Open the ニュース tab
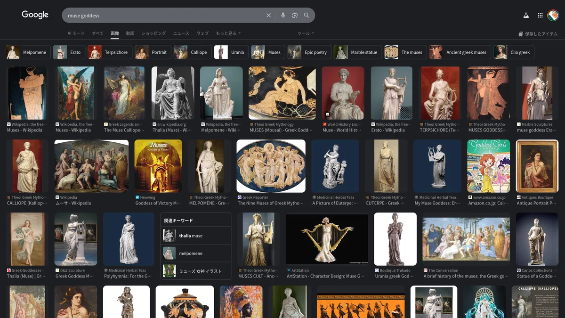 [181, 33]
